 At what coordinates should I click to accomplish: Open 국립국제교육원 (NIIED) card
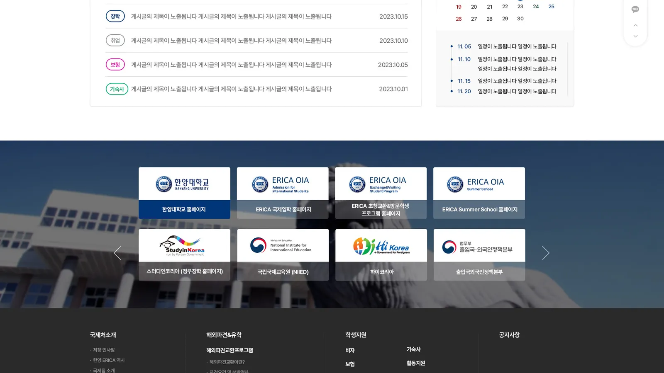(283, 254)
